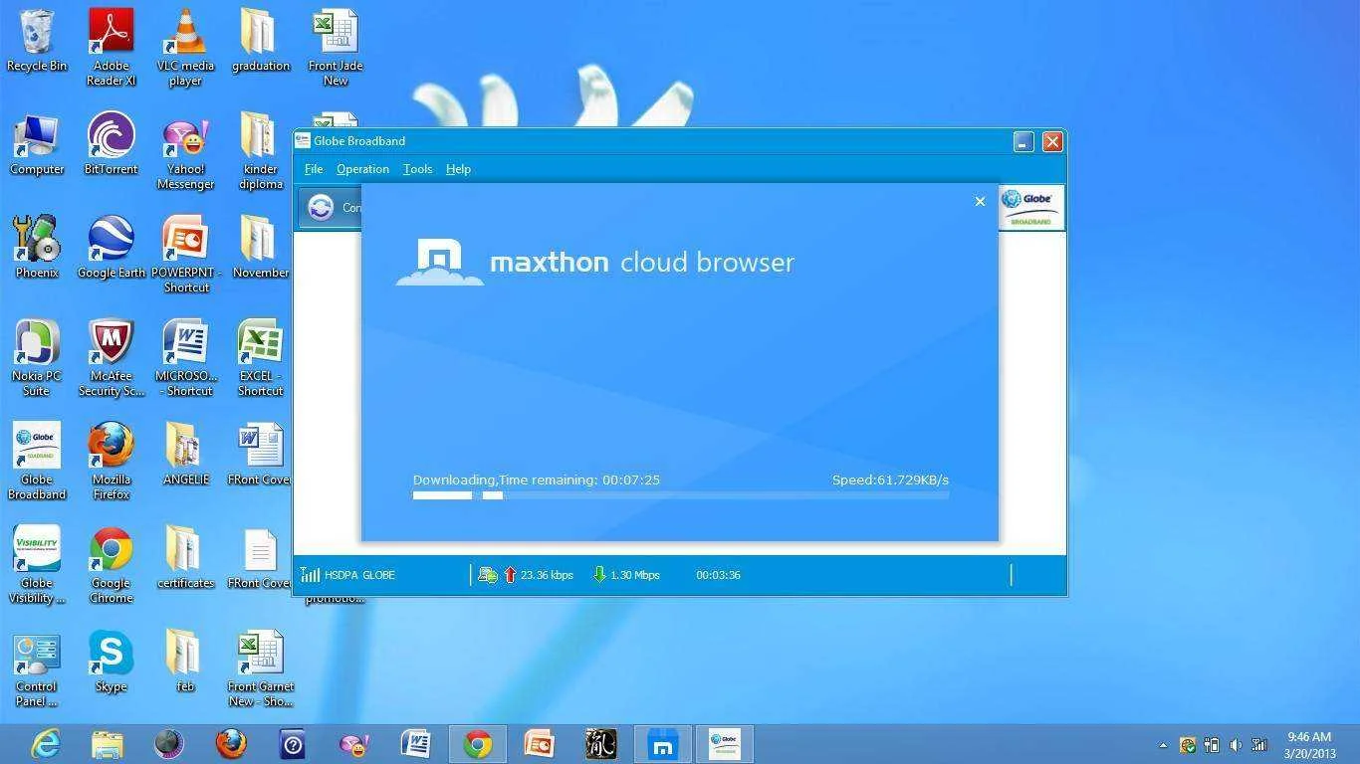The width and height of the screenshot is (1360, 764).
Task: Open File Explorer from the taskbar
Action: point(107,744)
